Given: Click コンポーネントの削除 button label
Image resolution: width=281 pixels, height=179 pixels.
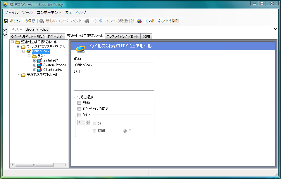Looking at the screenshot, I should tap(161, 21).
